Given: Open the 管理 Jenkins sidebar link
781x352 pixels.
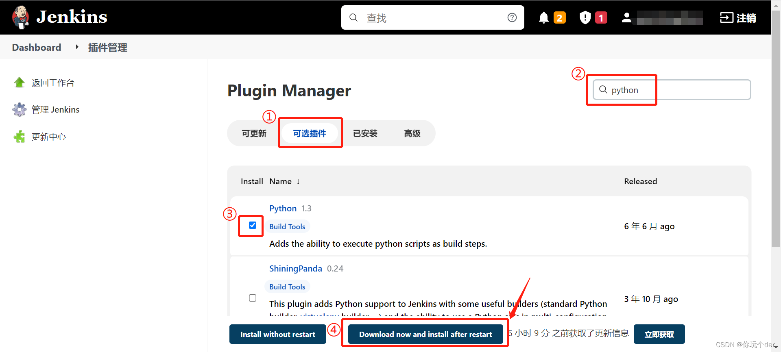Looking at the screenshot, I should [x=55, y=110].
